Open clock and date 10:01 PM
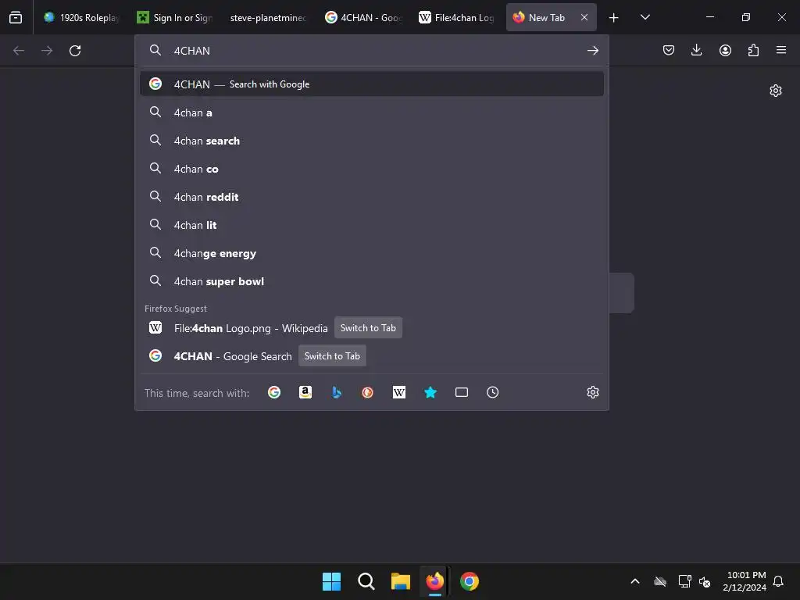 click(x=745, y=581)
